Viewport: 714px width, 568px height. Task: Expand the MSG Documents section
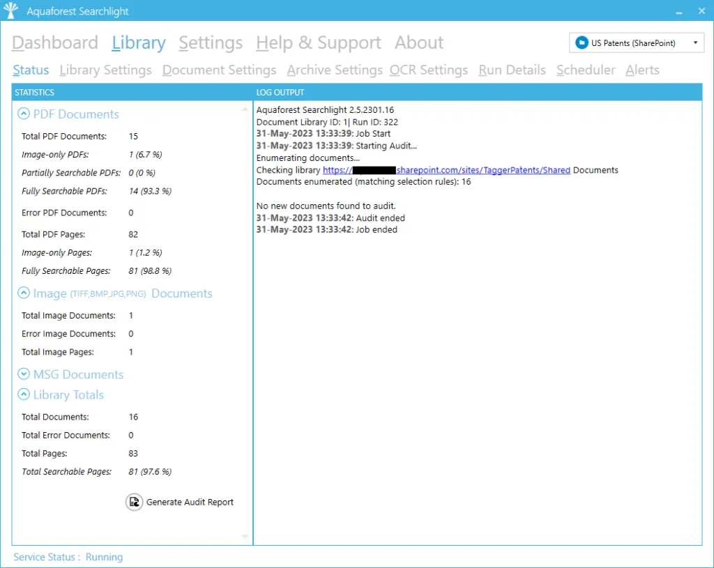click(24, 374)
